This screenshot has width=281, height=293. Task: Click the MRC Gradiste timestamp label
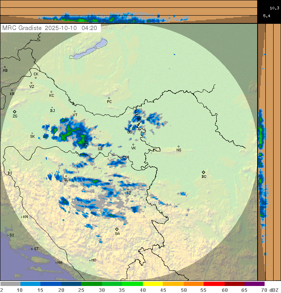[x=51, y=28]
